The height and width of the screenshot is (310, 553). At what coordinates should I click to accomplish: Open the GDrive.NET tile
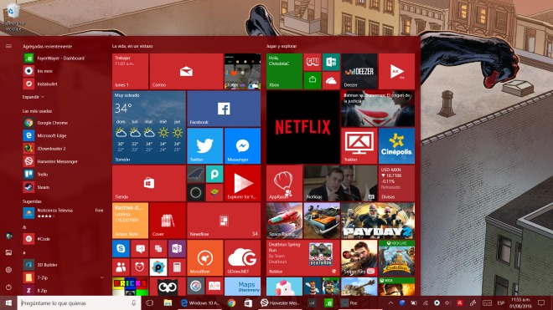(242, 257)
